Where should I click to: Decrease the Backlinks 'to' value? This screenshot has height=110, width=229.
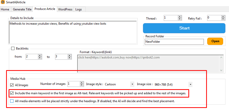[x=70, y=58]
